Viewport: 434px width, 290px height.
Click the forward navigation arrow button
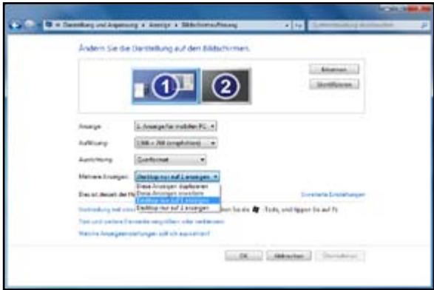[30, 24]
